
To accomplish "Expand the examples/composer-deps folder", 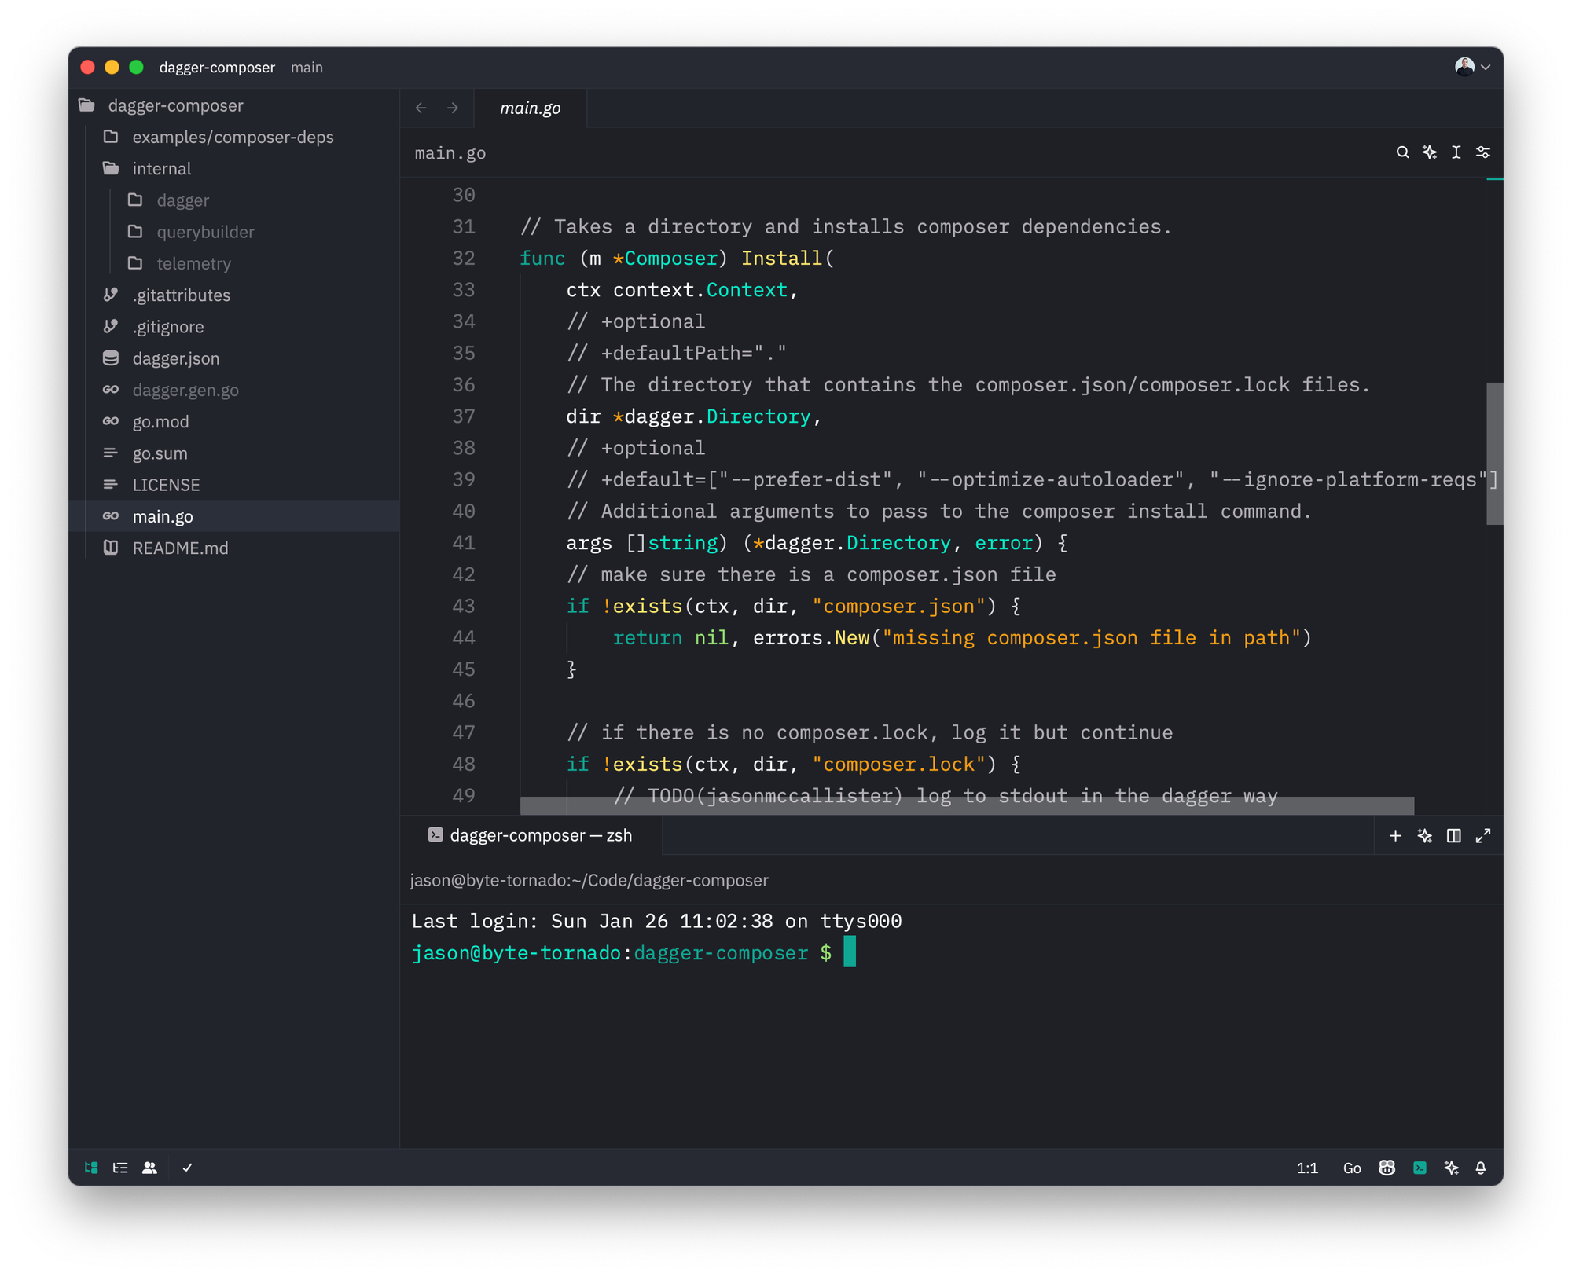I will click(232, 137).
